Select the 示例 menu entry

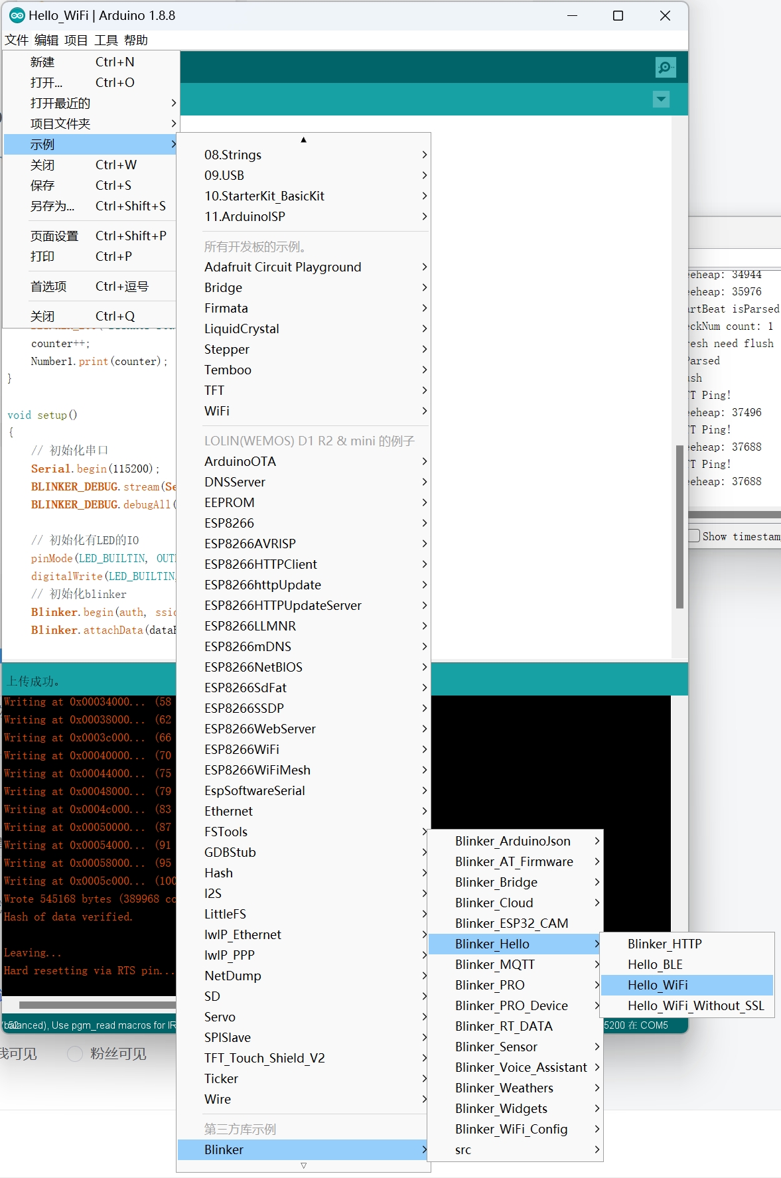(x=91, y=144)
